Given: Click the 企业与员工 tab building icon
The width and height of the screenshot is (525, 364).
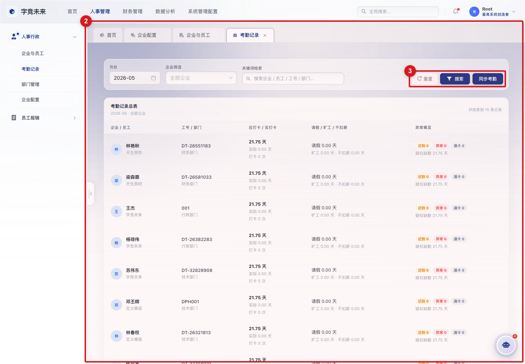Looking at the screenshot, I should [x=182, y=35].
